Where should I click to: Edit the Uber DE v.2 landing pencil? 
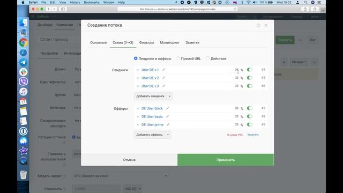163,78
